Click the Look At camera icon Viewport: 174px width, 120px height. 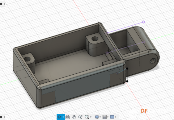coord(67,117)
